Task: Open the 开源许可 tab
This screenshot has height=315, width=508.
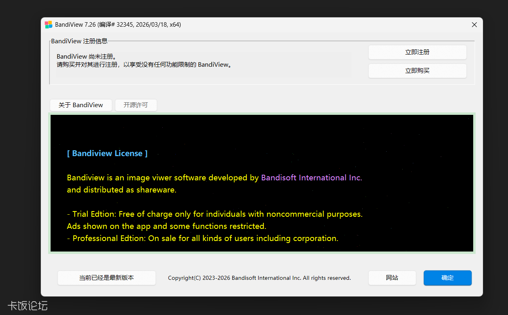Action: pos(136,105)
